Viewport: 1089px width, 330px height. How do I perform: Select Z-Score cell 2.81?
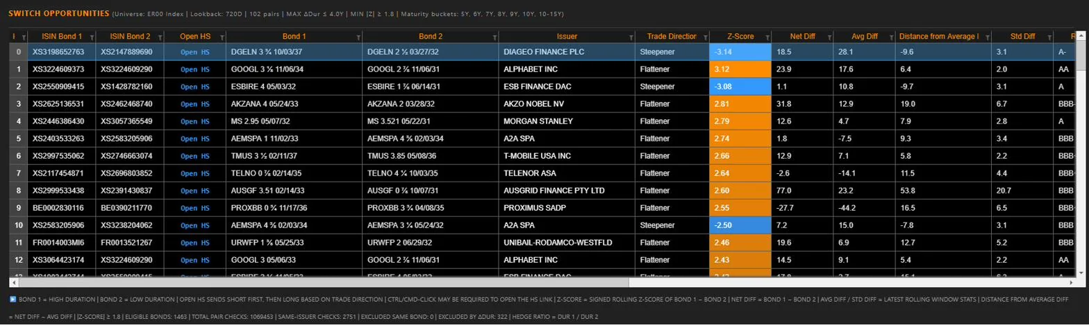pyautogui.click(x=740, y=104)
